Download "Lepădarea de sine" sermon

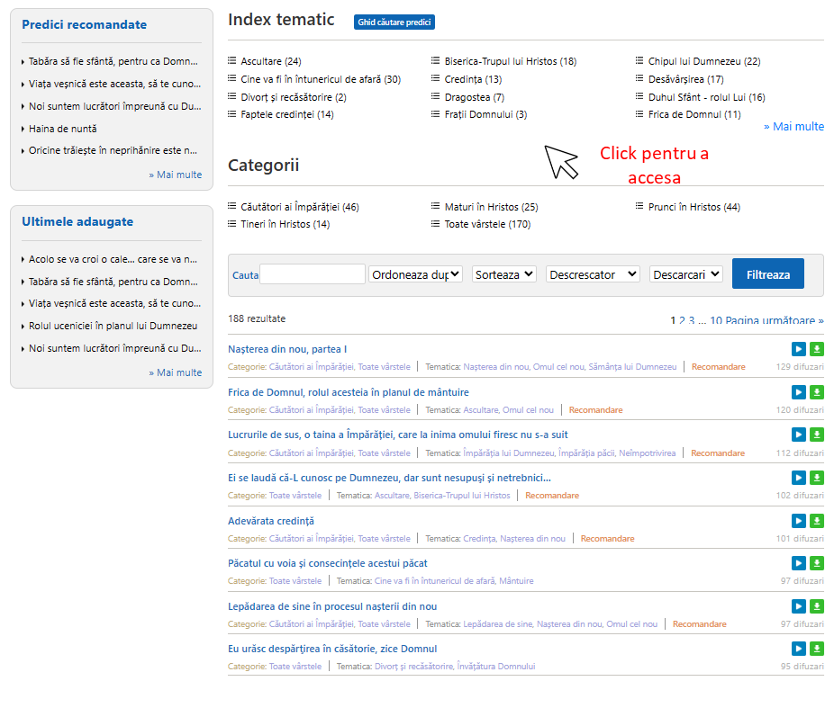click(817, 605)
